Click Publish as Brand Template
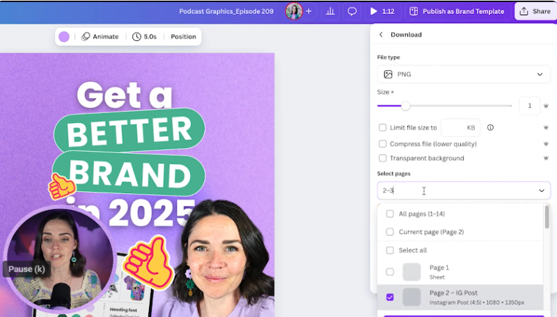 pyautogui.click(x=457, y=11)
